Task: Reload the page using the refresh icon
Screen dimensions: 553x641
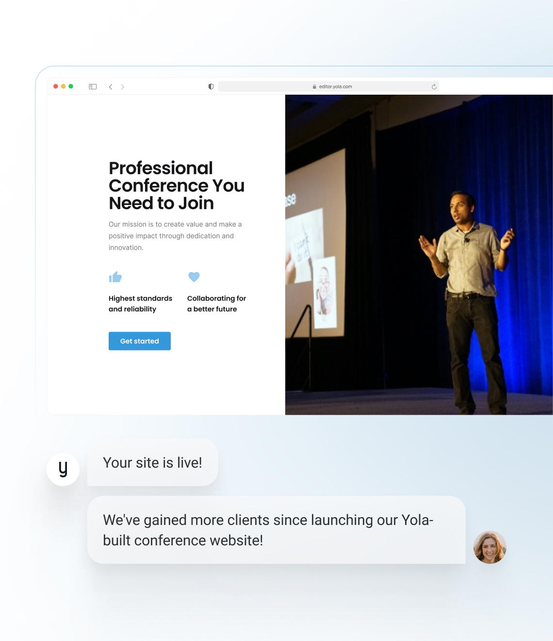Action: pos(434,86)
